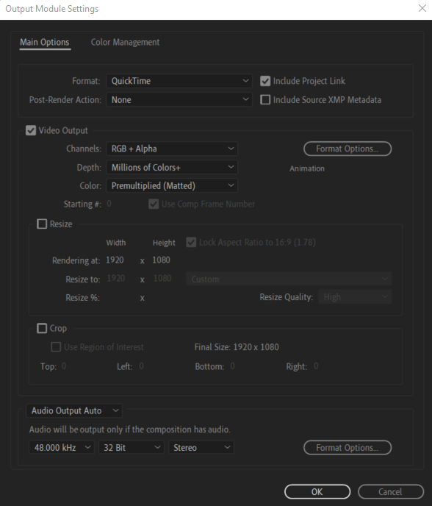
Task: Toggle Use Comp Frame Number checkbox
Action: [x=154, y=204]
